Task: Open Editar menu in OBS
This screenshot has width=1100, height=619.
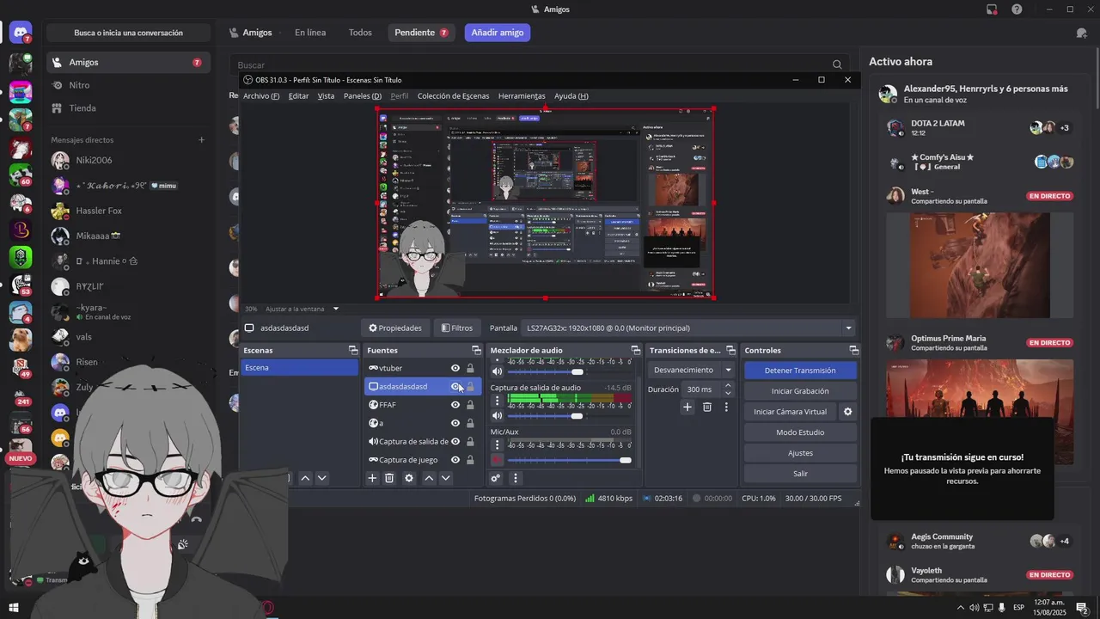Action: 298,96
